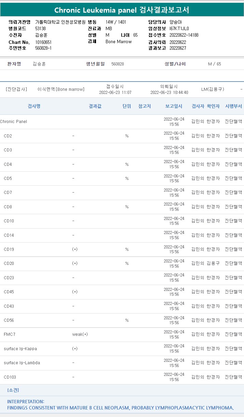Click the 접수번호 value 20220622-14188

pyautogui.click(x=184, y=35)
